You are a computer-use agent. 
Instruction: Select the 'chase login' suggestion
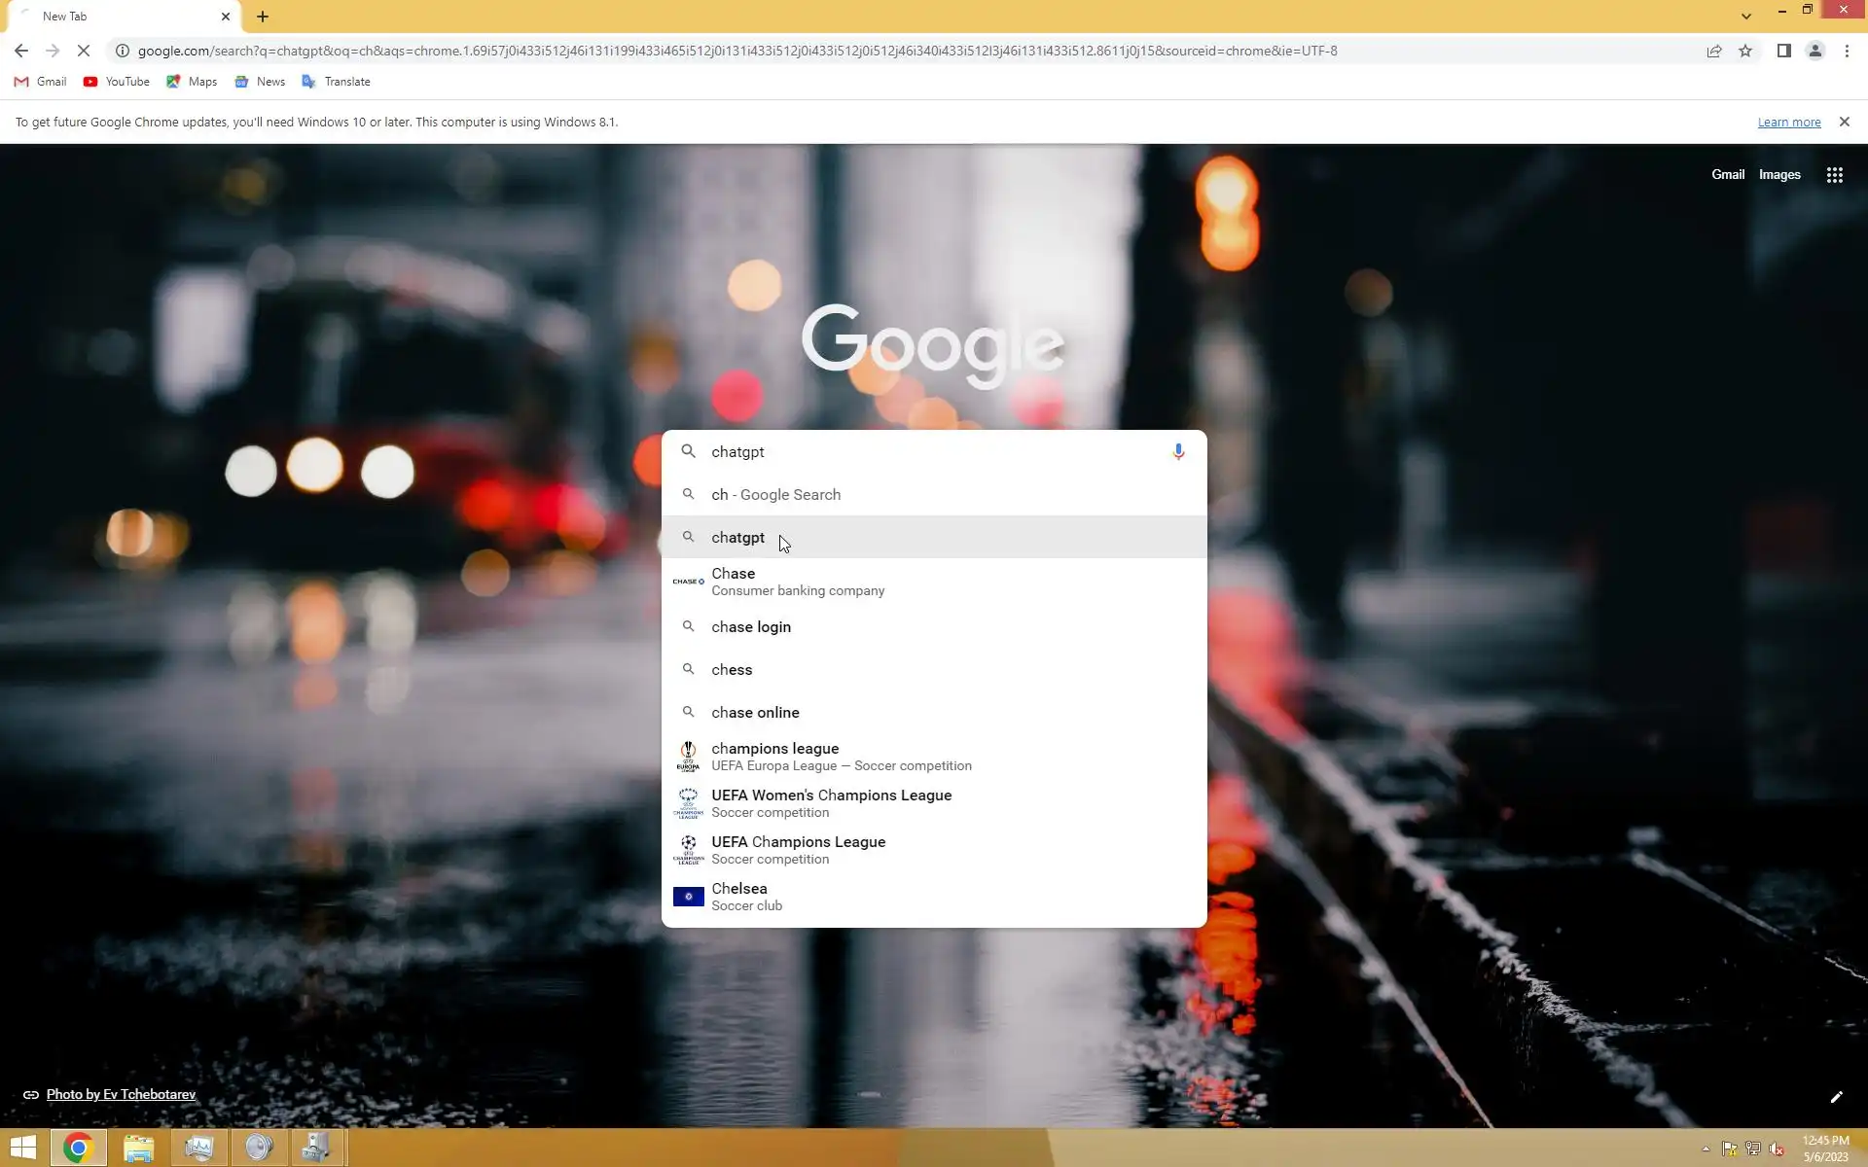[751, 627]
